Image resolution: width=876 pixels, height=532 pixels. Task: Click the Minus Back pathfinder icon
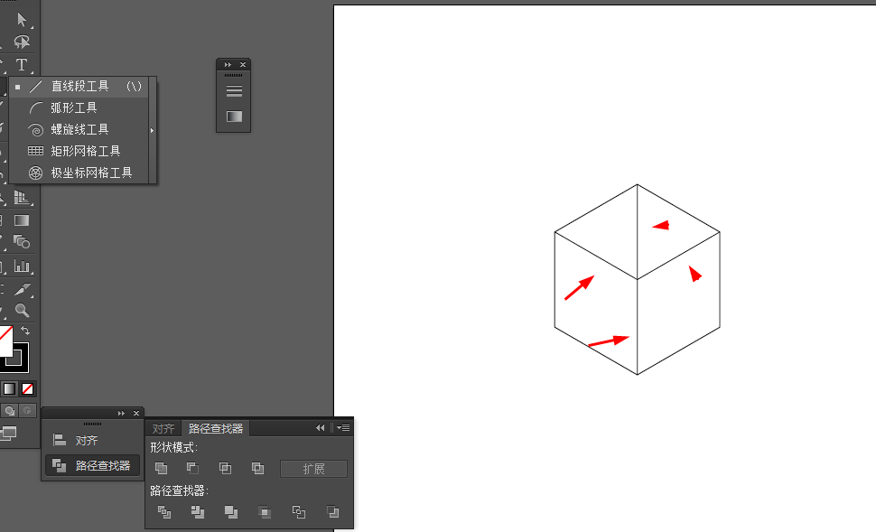pyautogui.click(x=332, y=511)
